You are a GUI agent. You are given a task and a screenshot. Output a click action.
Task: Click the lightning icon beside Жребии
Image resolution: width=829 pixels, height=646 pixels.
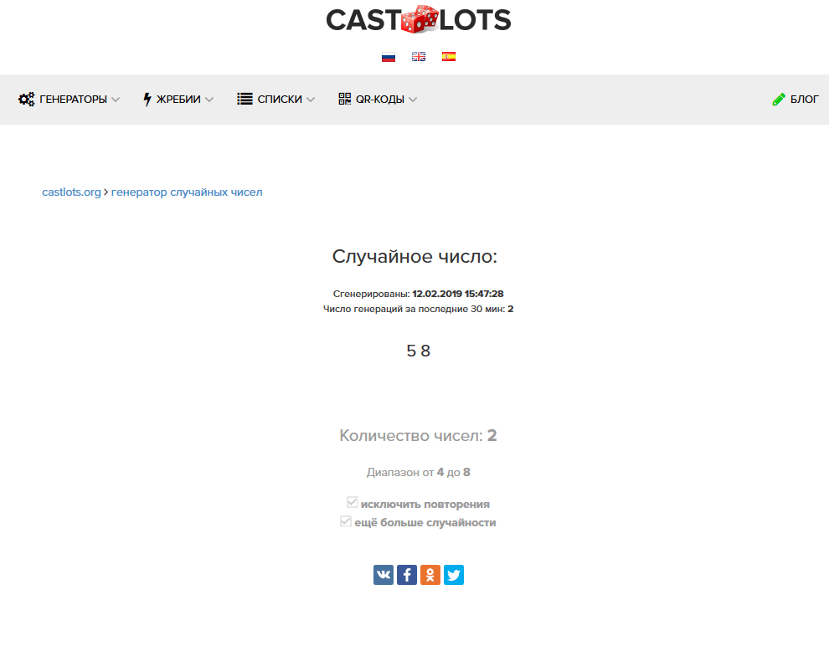click(147, 100)
